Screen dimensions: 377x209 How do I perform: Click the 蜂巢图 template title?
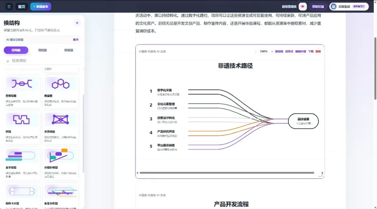(x=48, y=96)
